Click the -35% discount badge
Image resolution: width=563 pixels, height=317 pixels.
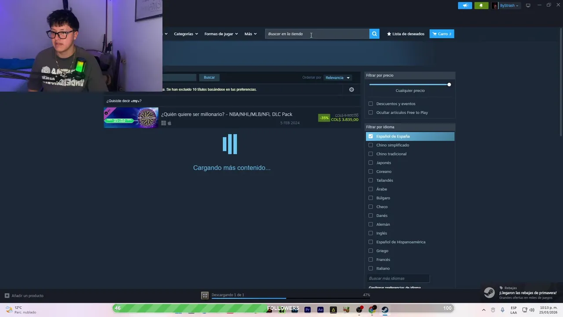[324, 118]
